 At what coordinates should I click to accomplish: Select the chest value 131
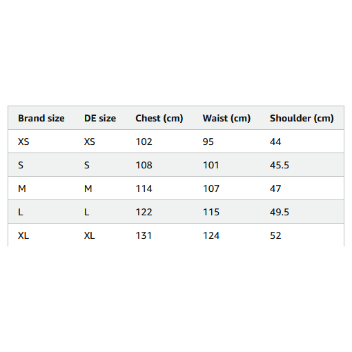coord(144,235)
